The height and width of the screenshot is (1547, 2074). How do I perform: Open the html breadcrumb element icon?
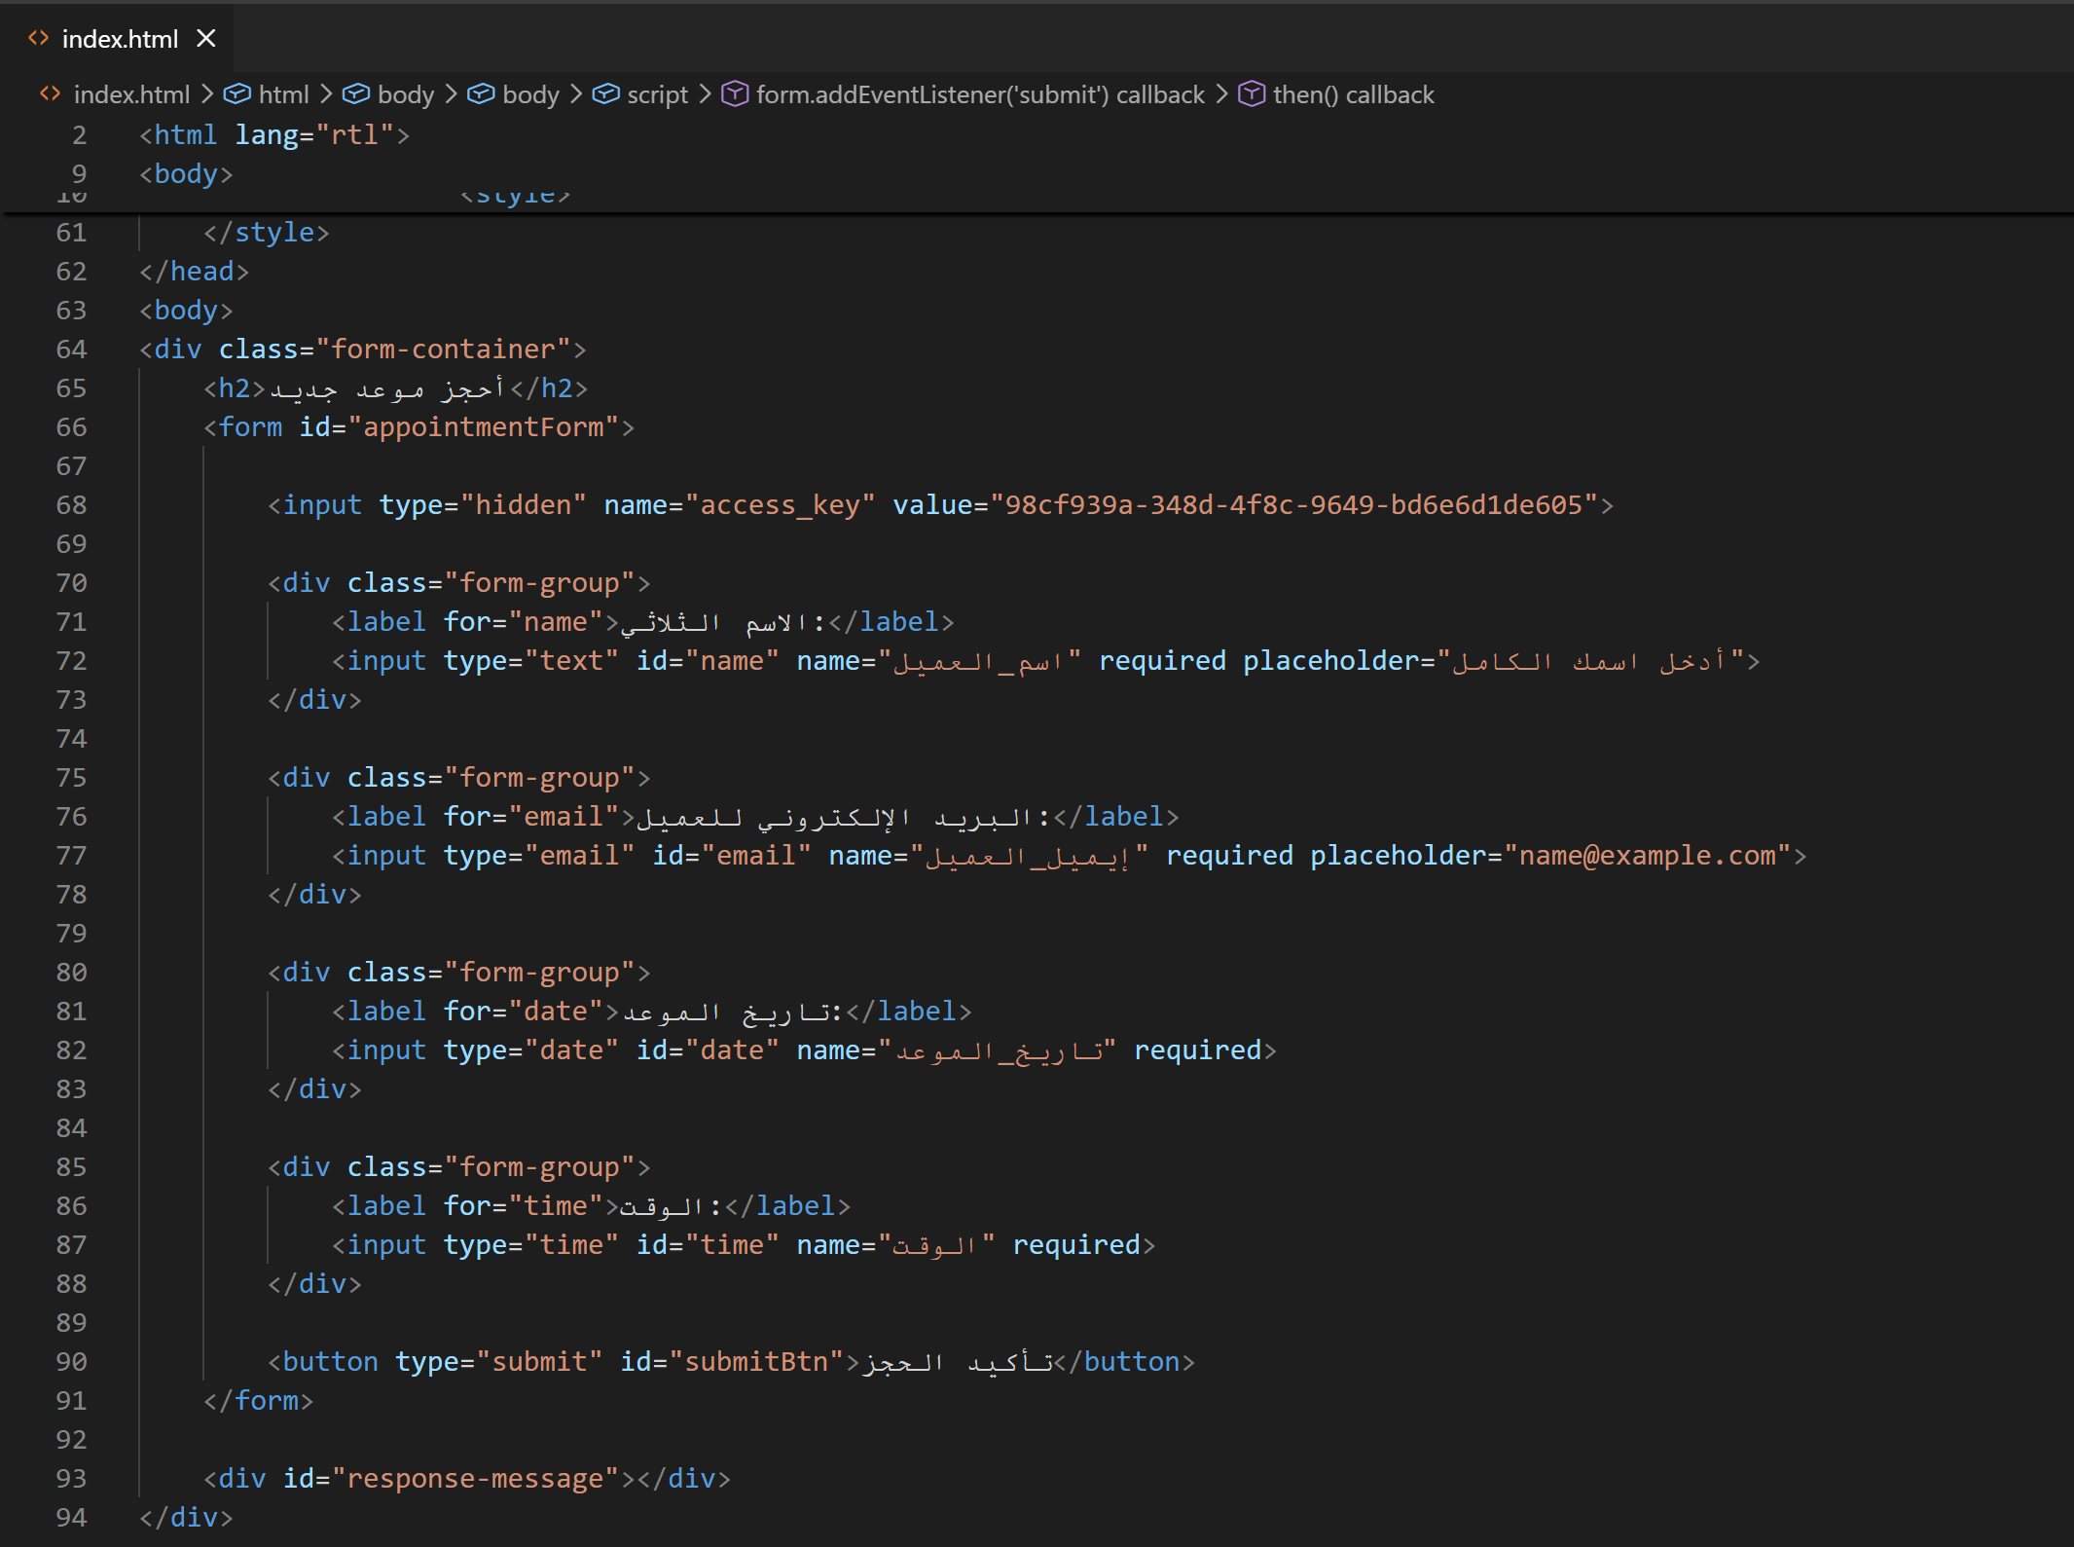click(x=237, y=94)
